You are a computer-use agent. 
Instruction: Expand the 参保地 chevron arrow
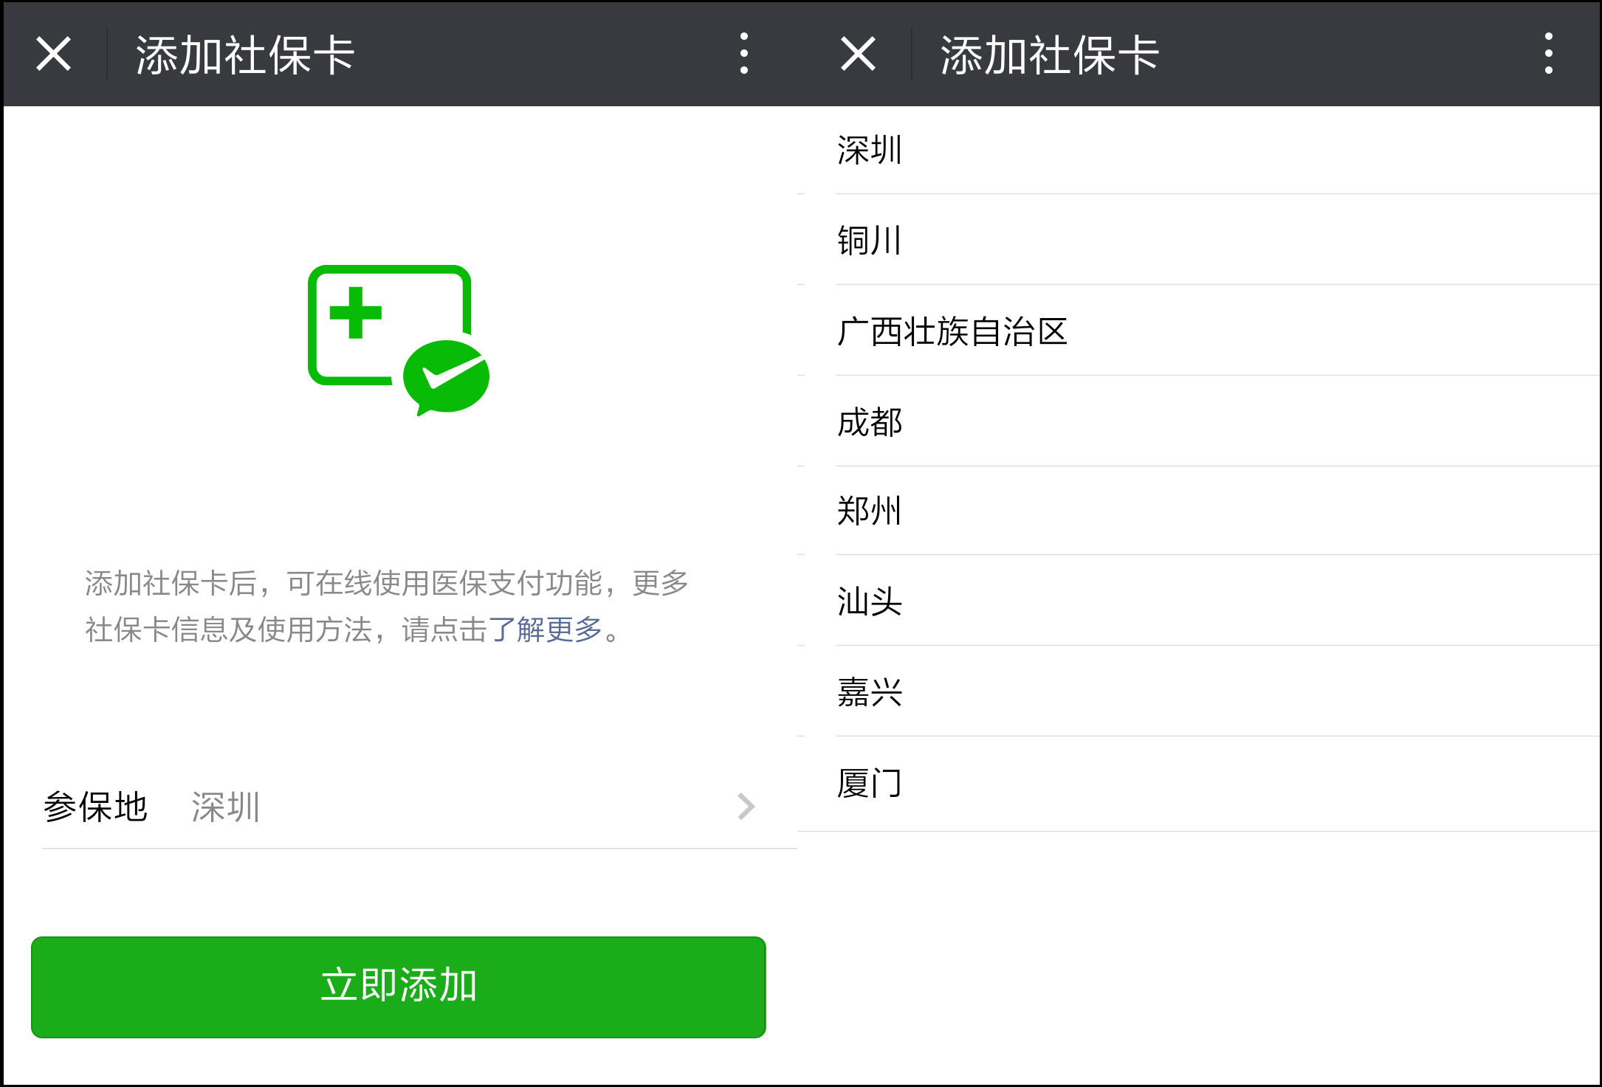pyautogui.click(x=746, y=807)
